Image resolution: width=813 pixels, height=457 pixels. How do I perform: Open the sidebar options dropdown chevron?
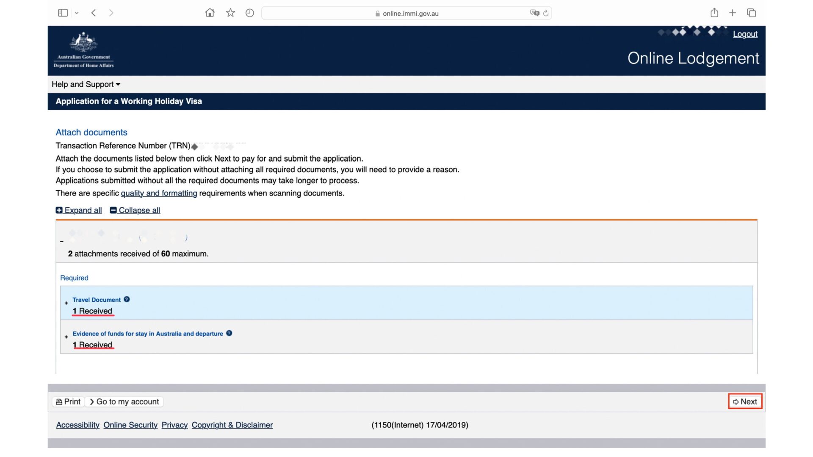tap(77, 13)
